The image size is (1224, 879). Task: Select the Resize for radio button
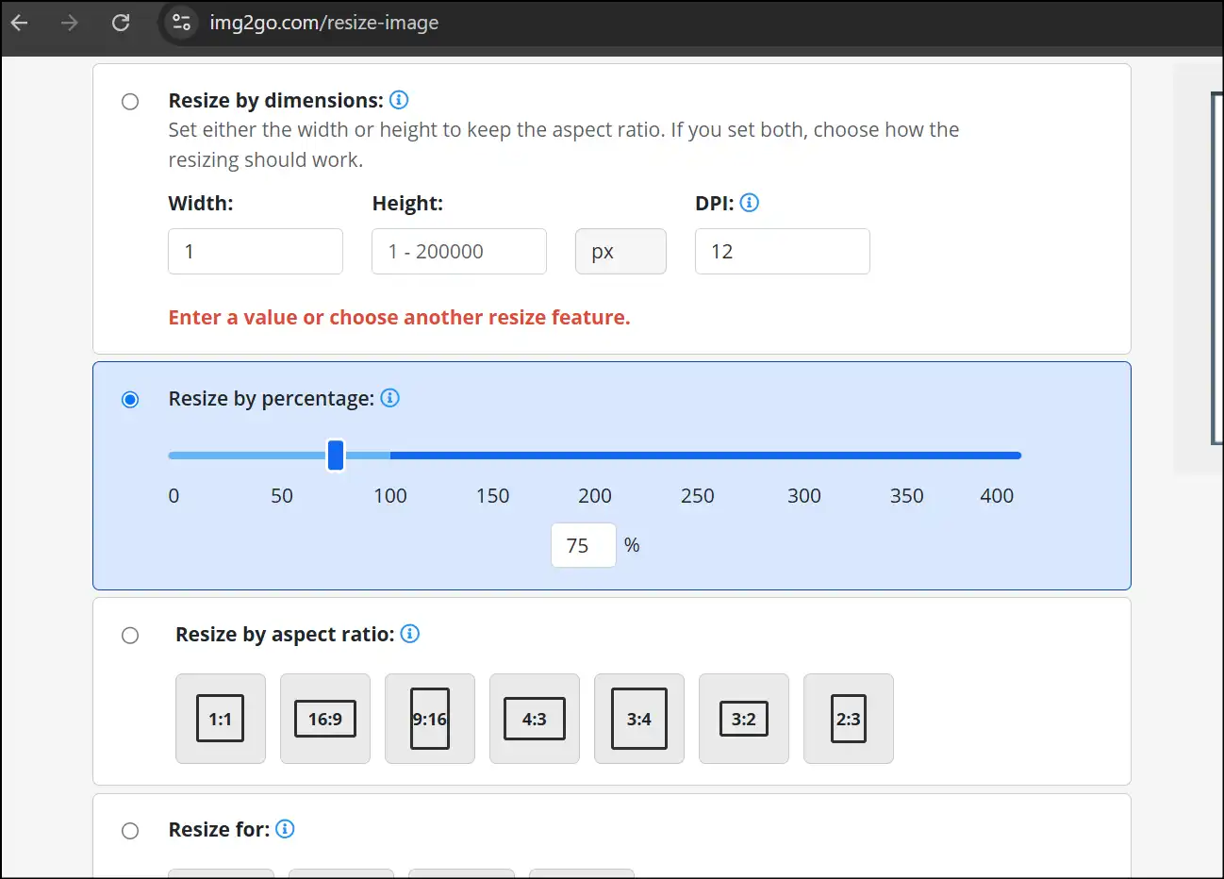[130, 831]
